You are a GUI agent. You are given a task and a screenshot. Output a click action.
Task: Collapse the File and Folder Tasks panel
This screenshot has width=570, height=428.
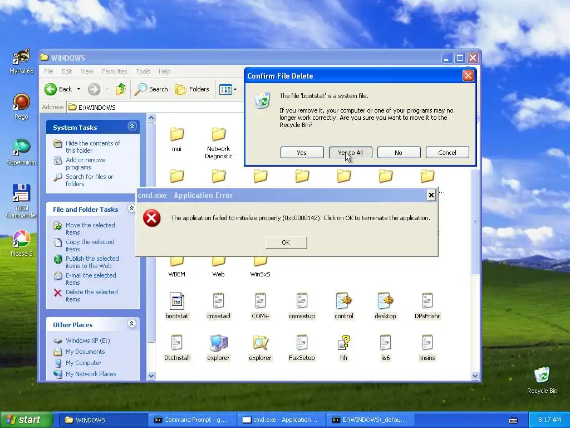[x=131, y=208]
